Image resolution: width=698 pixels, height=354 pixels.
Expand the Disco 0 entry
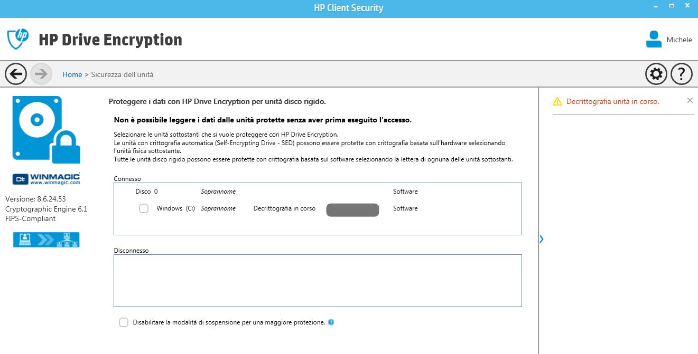[146, 191]
